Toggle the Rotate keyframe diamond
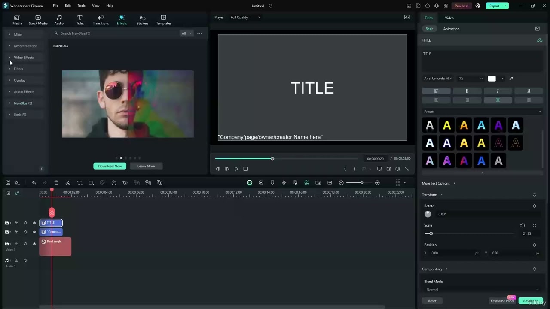 click(x=535, y=206)
